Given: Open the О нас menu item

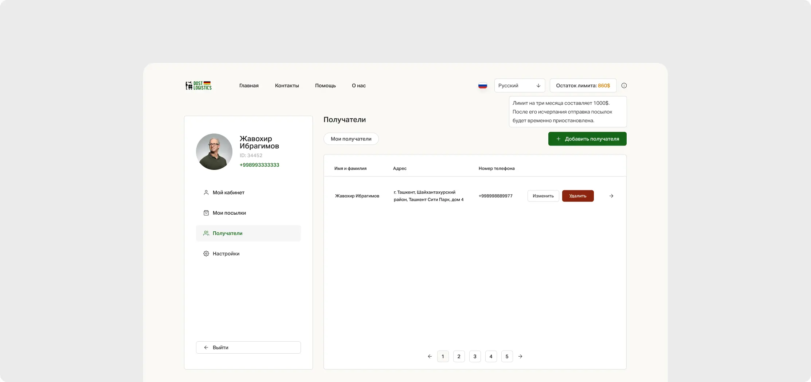Looking at the screenshot, I should coord(359,85).
